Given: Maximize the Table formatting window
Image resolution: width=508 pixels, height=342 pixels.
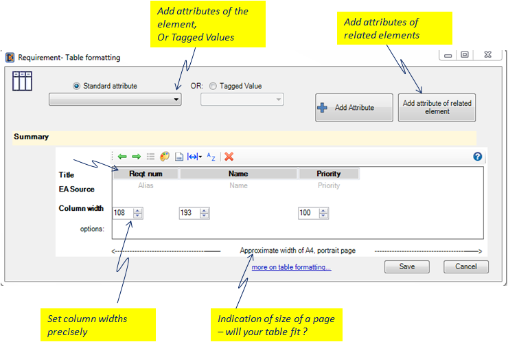Looking at the screenshot, I should pos(465,55).
